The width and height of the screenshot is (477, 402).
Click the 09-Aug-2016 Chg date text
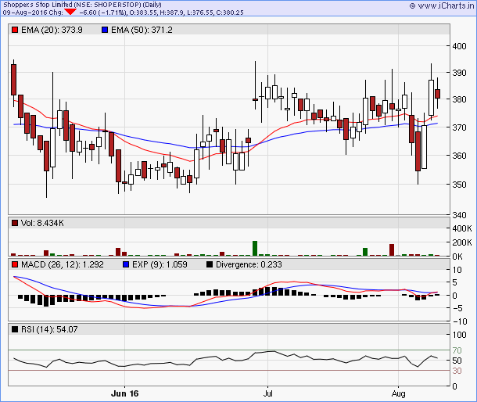coord(33,13)
